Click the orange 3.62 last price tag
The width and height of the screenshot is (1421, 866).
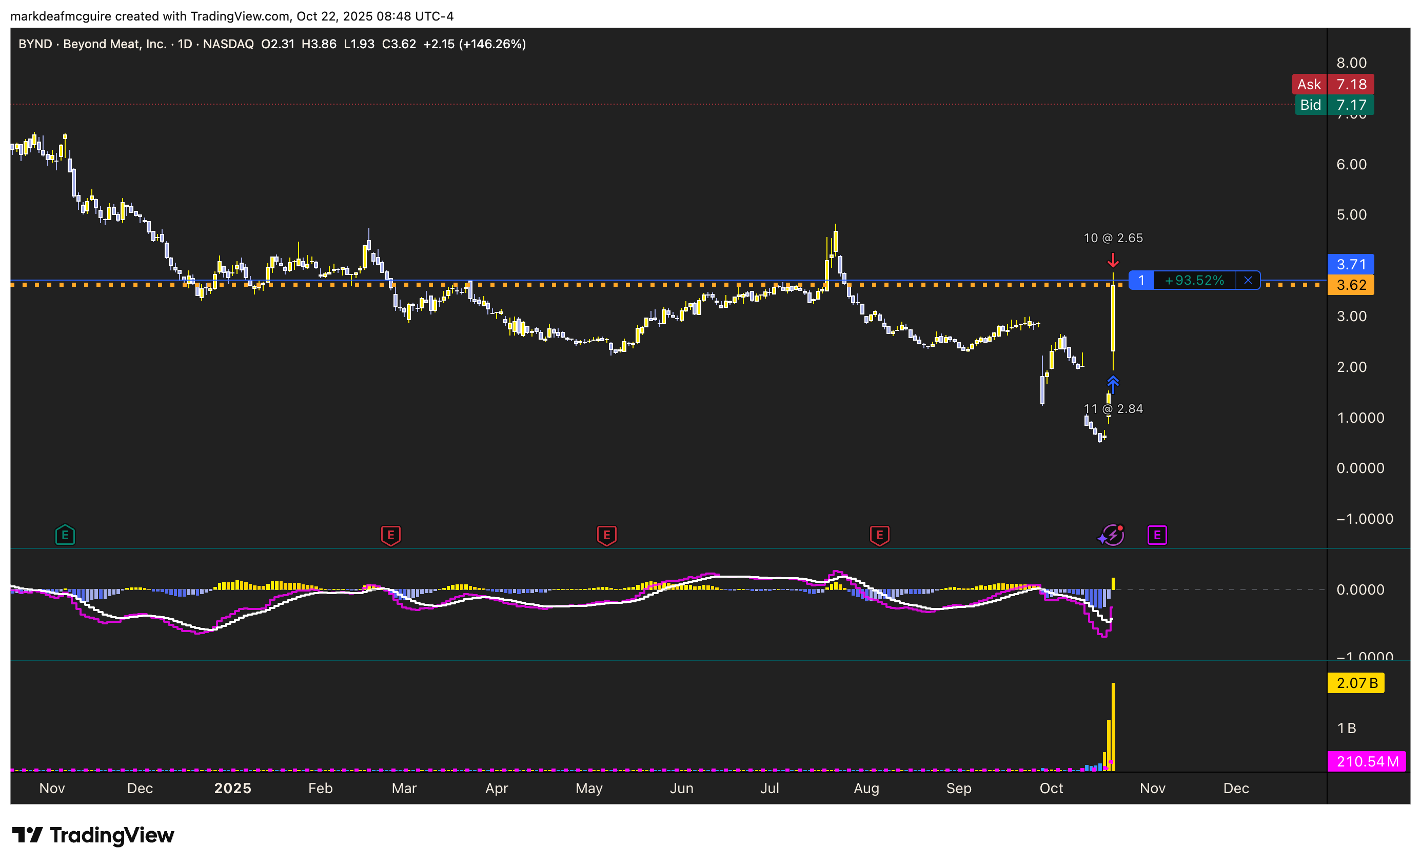1351,285
